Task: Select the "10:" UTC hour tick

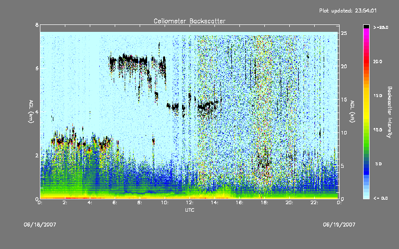Action: tap(165, 203)
